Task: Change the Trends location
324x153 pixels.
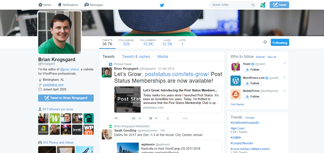Action: 250,118
